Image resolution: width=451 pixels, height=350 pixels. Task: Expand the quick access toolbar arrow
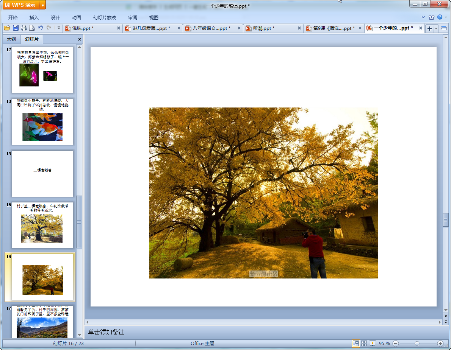59,28
